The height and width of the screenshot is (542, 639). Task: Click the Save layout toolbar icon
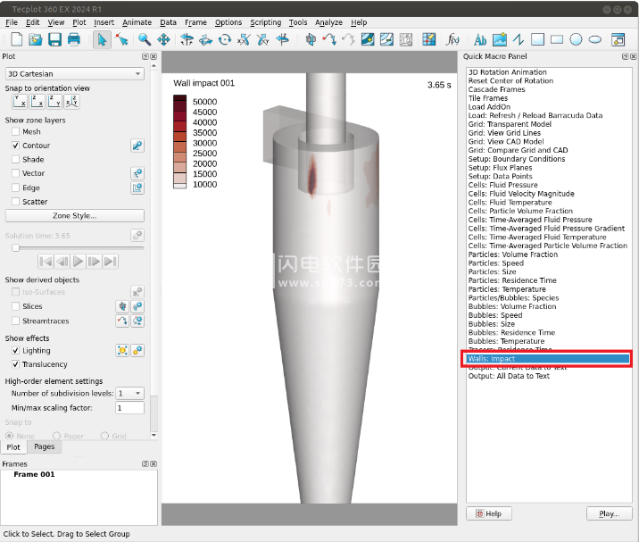[54, 39]
